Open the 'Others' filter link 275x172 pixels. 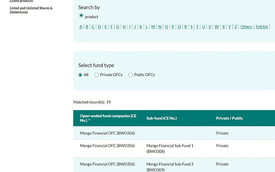[x=246, y=26]
